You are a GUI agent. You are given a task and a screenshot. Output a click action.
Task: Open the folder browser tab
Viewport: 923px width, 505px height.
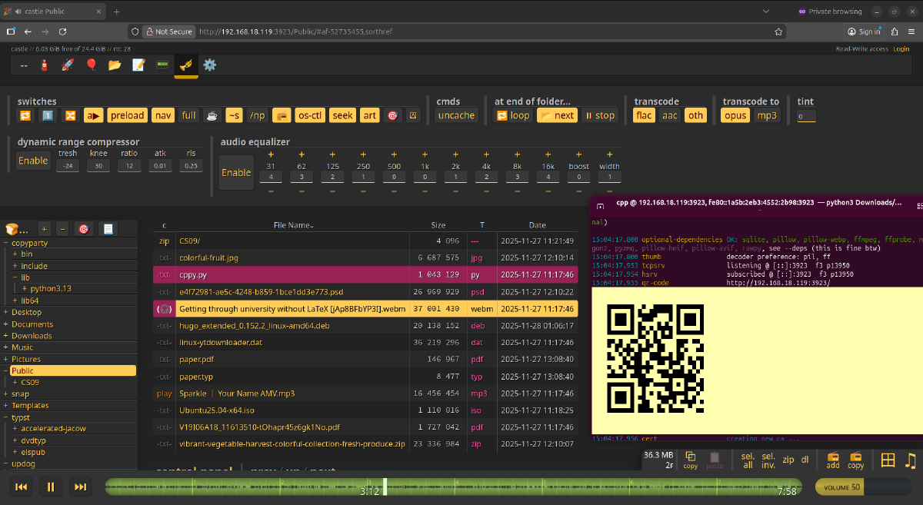(115, 65)
